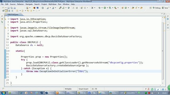
Task: Click the blue server cube icon
Action: 37,8
